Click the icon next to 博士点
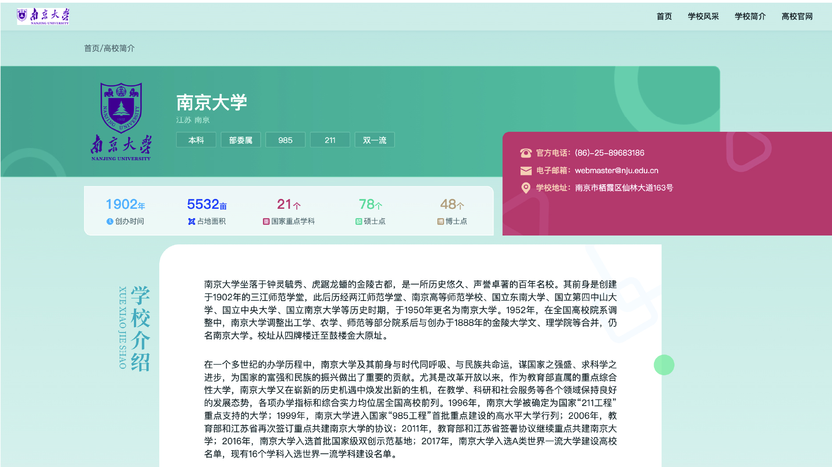This screenshot has width=832, height=467. 440,221
